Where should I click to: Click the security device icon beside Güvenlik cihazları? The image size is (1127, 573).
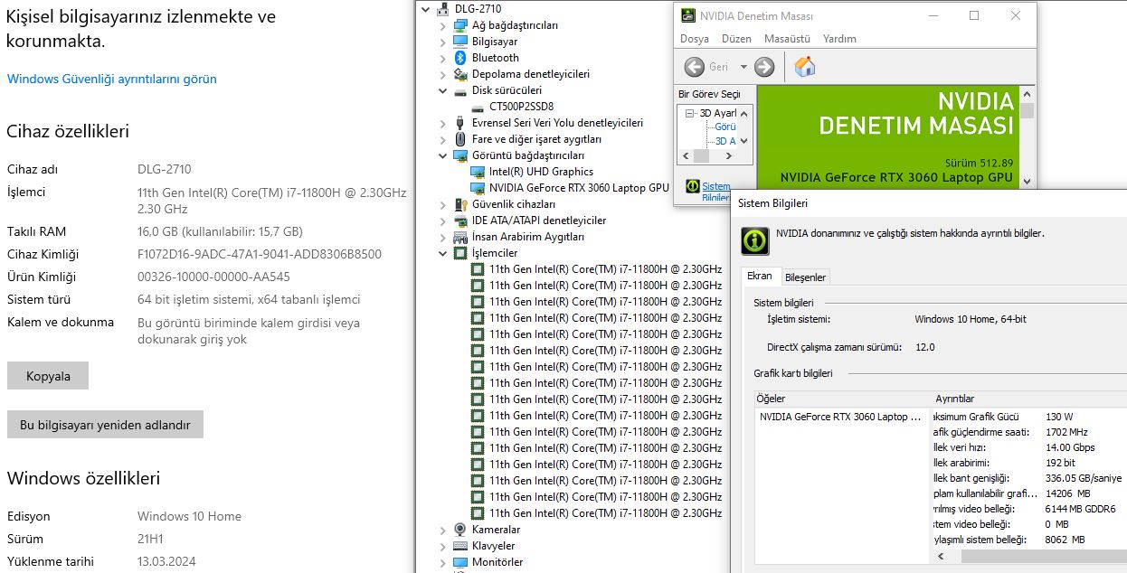click(x=460, y=204)
